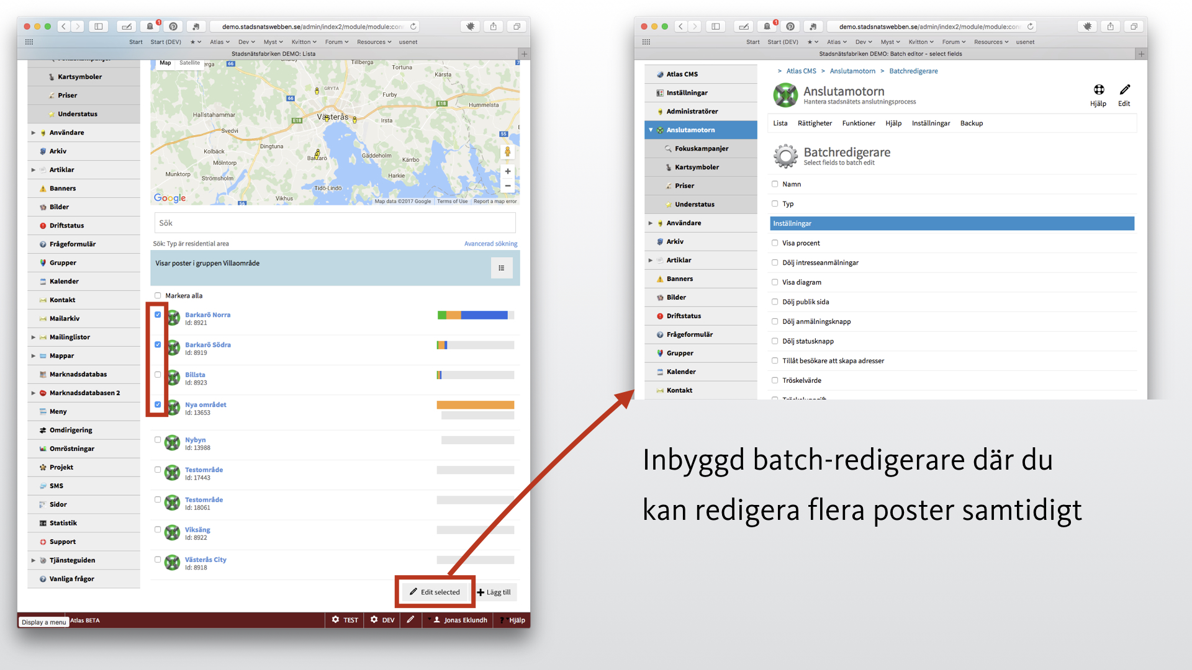Click the Edit selected button
1192x670 pixels.
point(435,592)
